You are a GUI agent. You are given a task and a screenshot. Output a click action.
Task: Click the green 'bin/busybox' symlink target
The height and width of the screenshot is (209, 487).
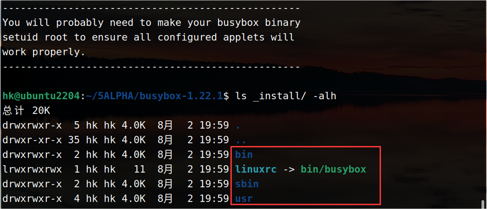[x=333, y=169]
